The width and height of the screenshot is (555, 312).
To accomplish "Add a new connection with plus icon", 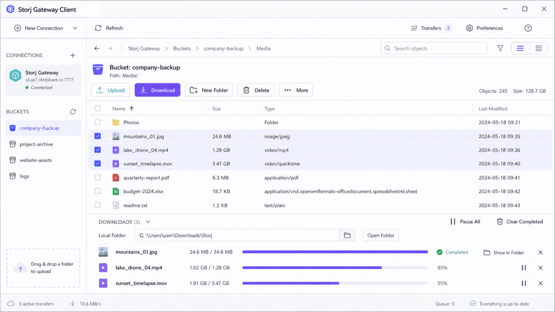I will pos(73,55).
